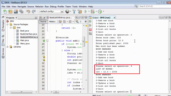Select the BMS project root node
The width and height of the screenshot is (171, 96).
[12, 21]
